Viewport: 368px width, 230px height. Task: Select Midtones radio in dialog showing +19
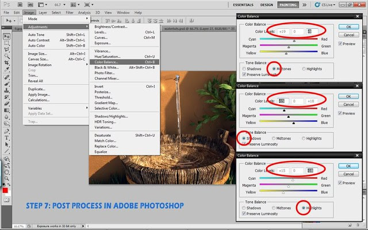(x=274, y=69)
